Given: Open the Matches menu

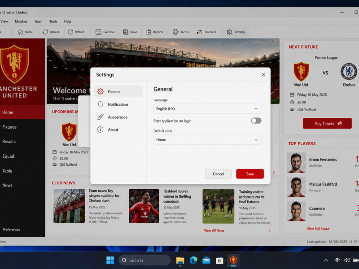Looking at the screenshot, I should point(21,22).
